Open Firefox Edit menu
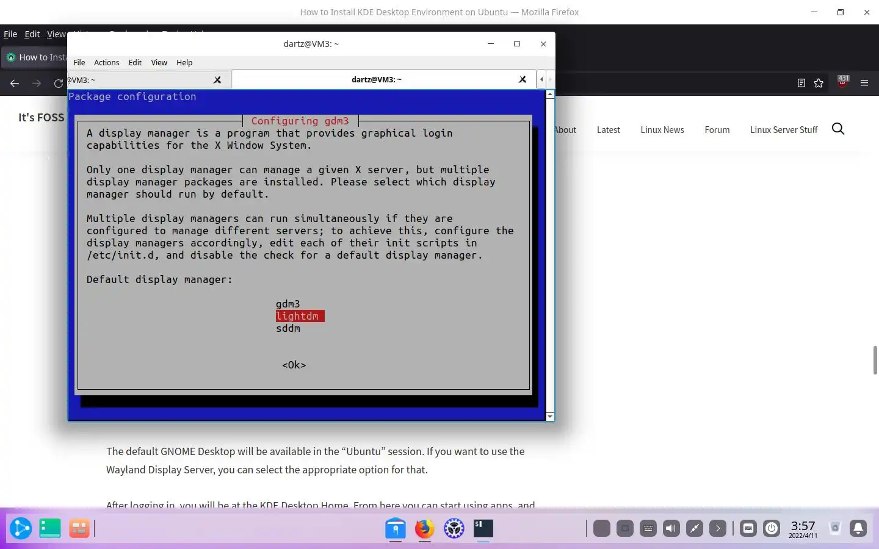This screenshot has width=879, height=549. click(x=32, y=34)
